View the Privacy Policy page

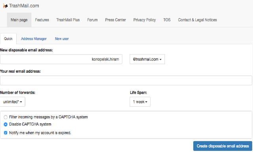coord(144,20)
